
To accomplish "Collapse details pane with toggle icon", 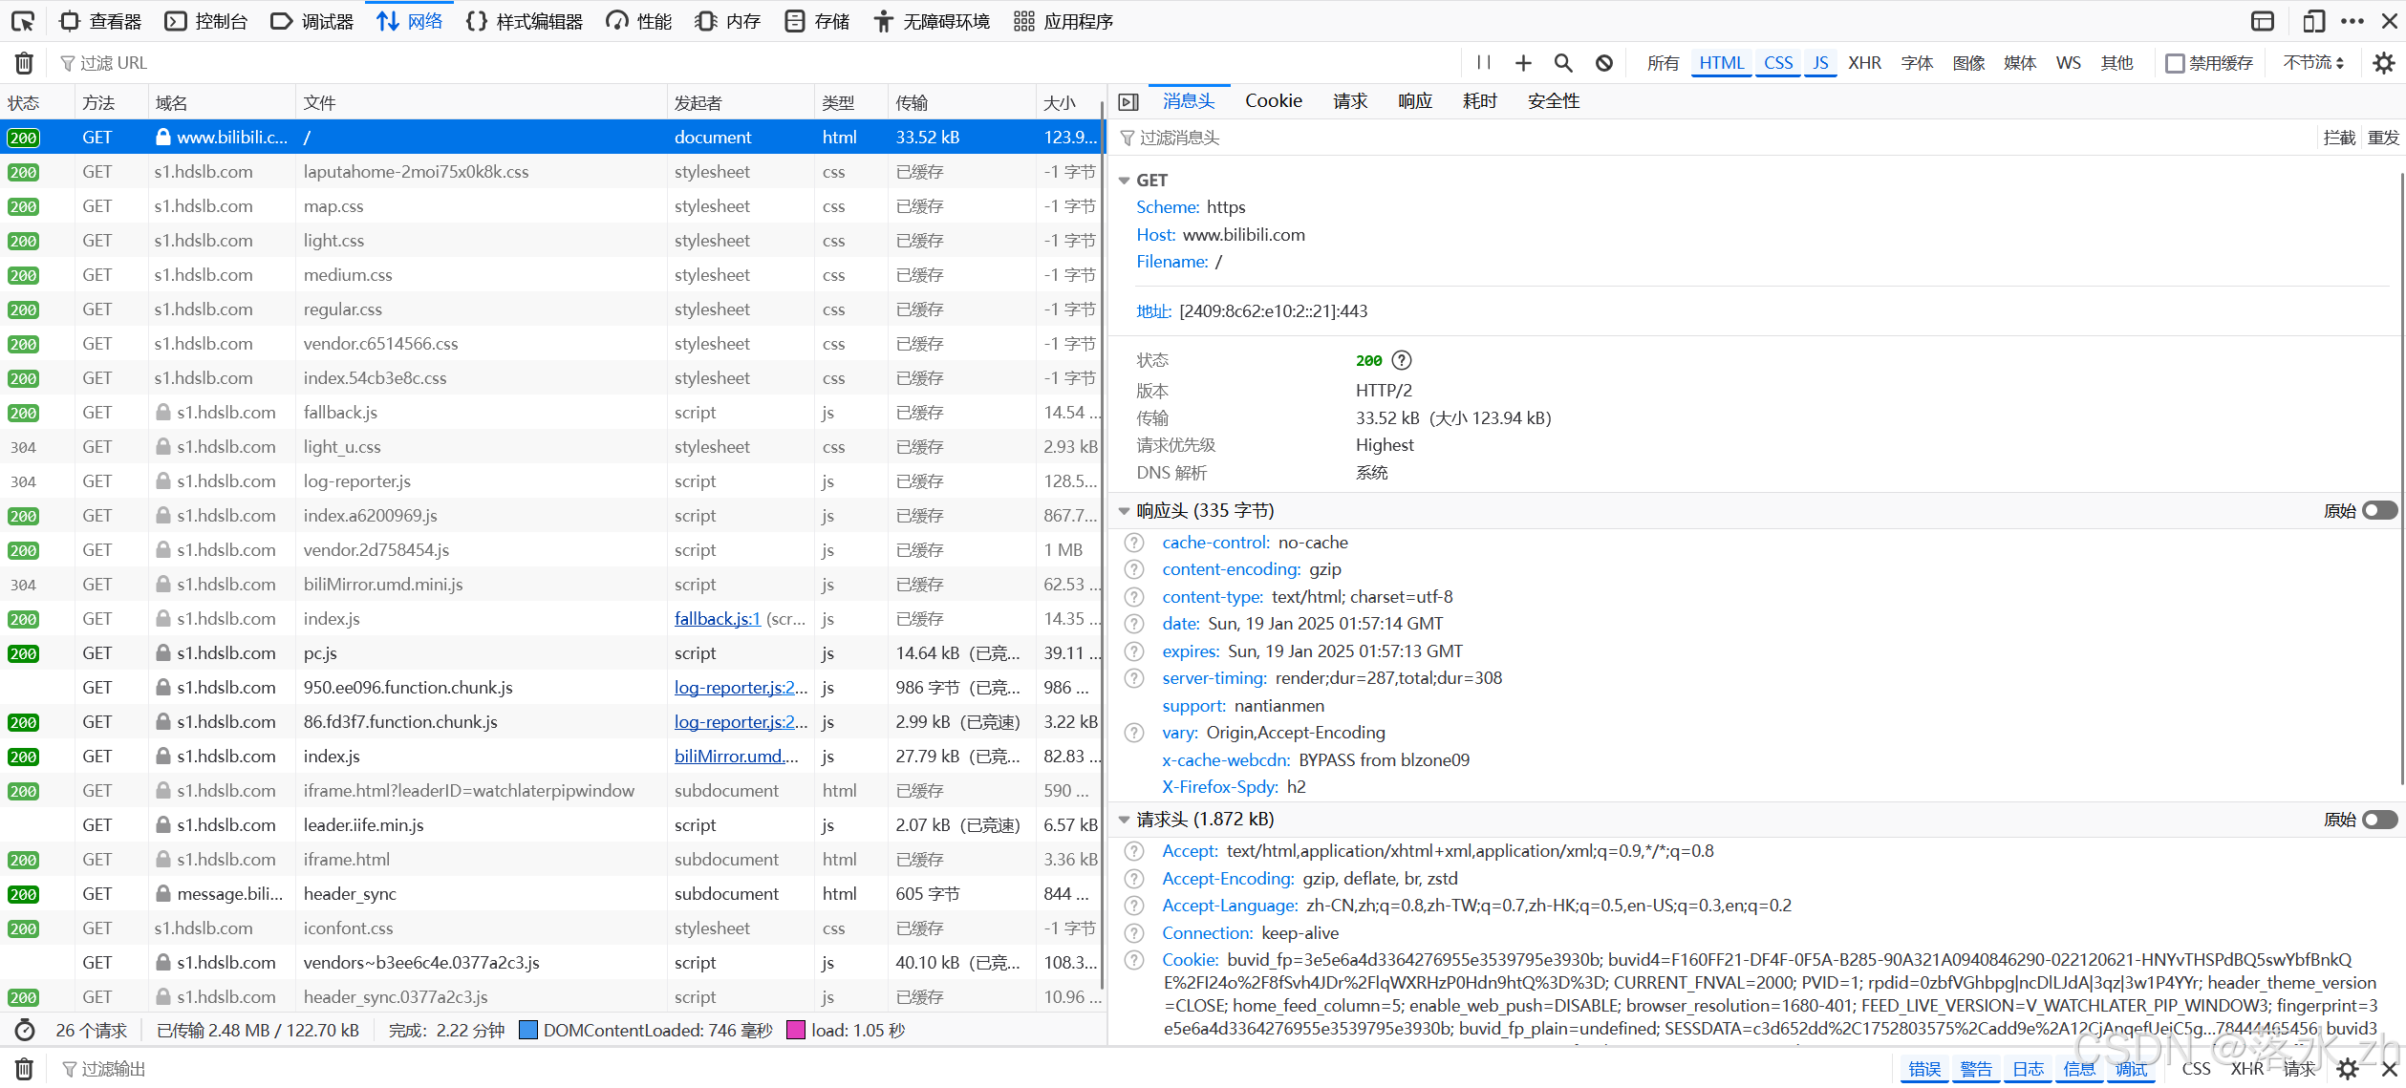I will [1128, 102].
